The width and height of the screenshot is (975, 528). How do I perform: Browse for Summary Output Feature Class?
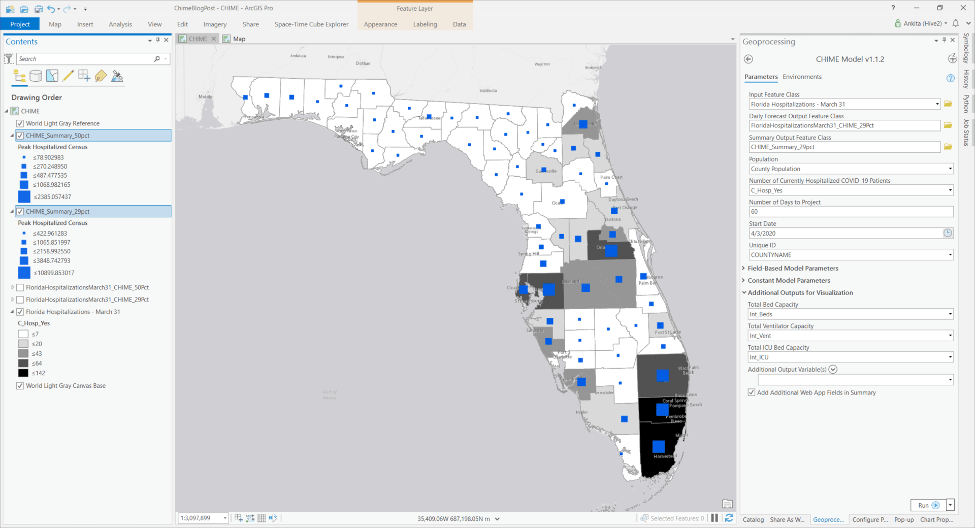(x=948, y=147)
